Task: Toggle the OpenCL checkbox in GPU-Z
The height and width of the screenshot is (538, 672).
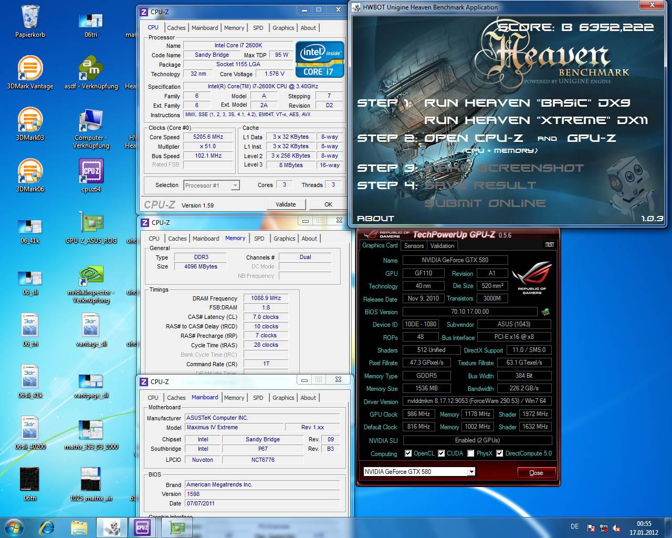Action: [x=408, y=453]
